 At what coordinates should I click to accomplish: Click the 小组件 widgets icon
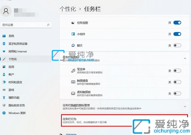(73, 34)
